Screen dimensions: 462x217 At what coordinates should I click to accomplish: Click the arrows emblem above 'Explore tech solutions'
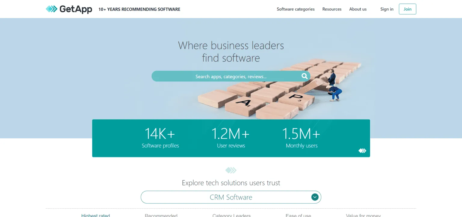(231, 170)
